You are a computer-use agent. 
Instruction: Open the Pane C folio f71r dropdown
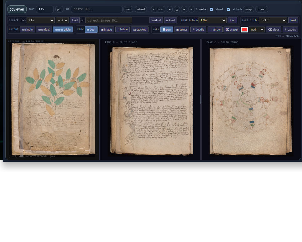[x=273, y=20]
